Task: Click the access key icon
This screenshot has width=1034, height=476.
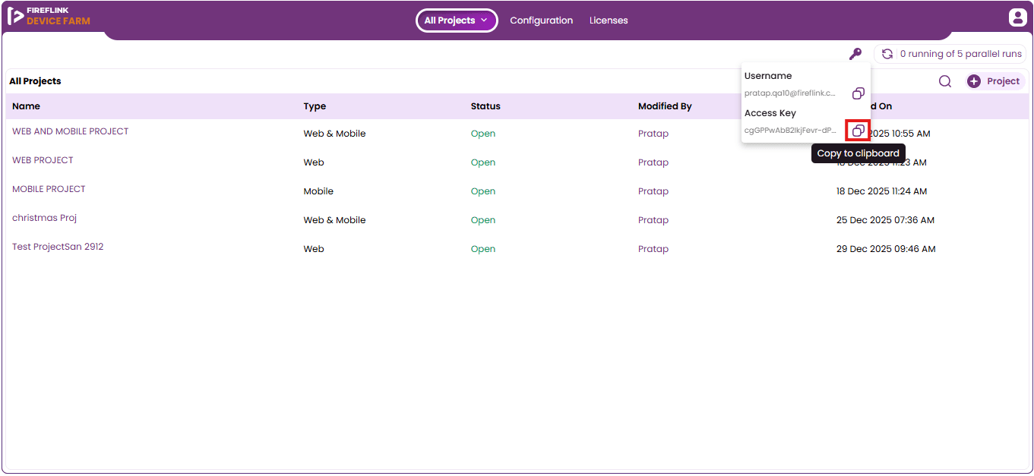Action: (855, 54)
